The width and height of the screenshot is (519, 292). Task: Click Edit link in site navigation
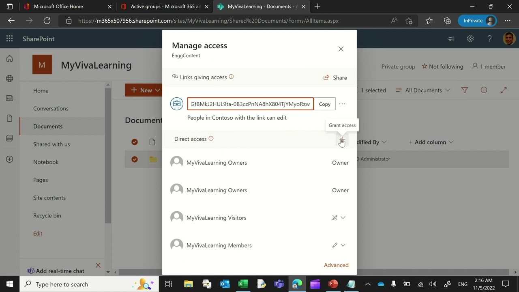(38, 234)
